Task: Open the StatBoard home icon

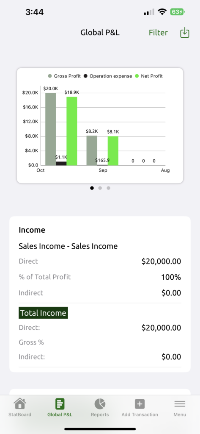Action: pyautogui.click(x=20, y=404)
